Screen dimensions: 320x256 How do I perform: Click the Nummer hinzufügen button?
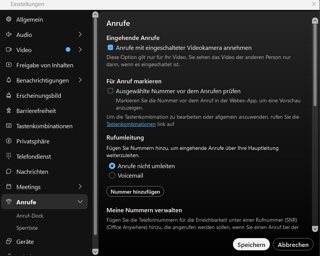(135, 191)
